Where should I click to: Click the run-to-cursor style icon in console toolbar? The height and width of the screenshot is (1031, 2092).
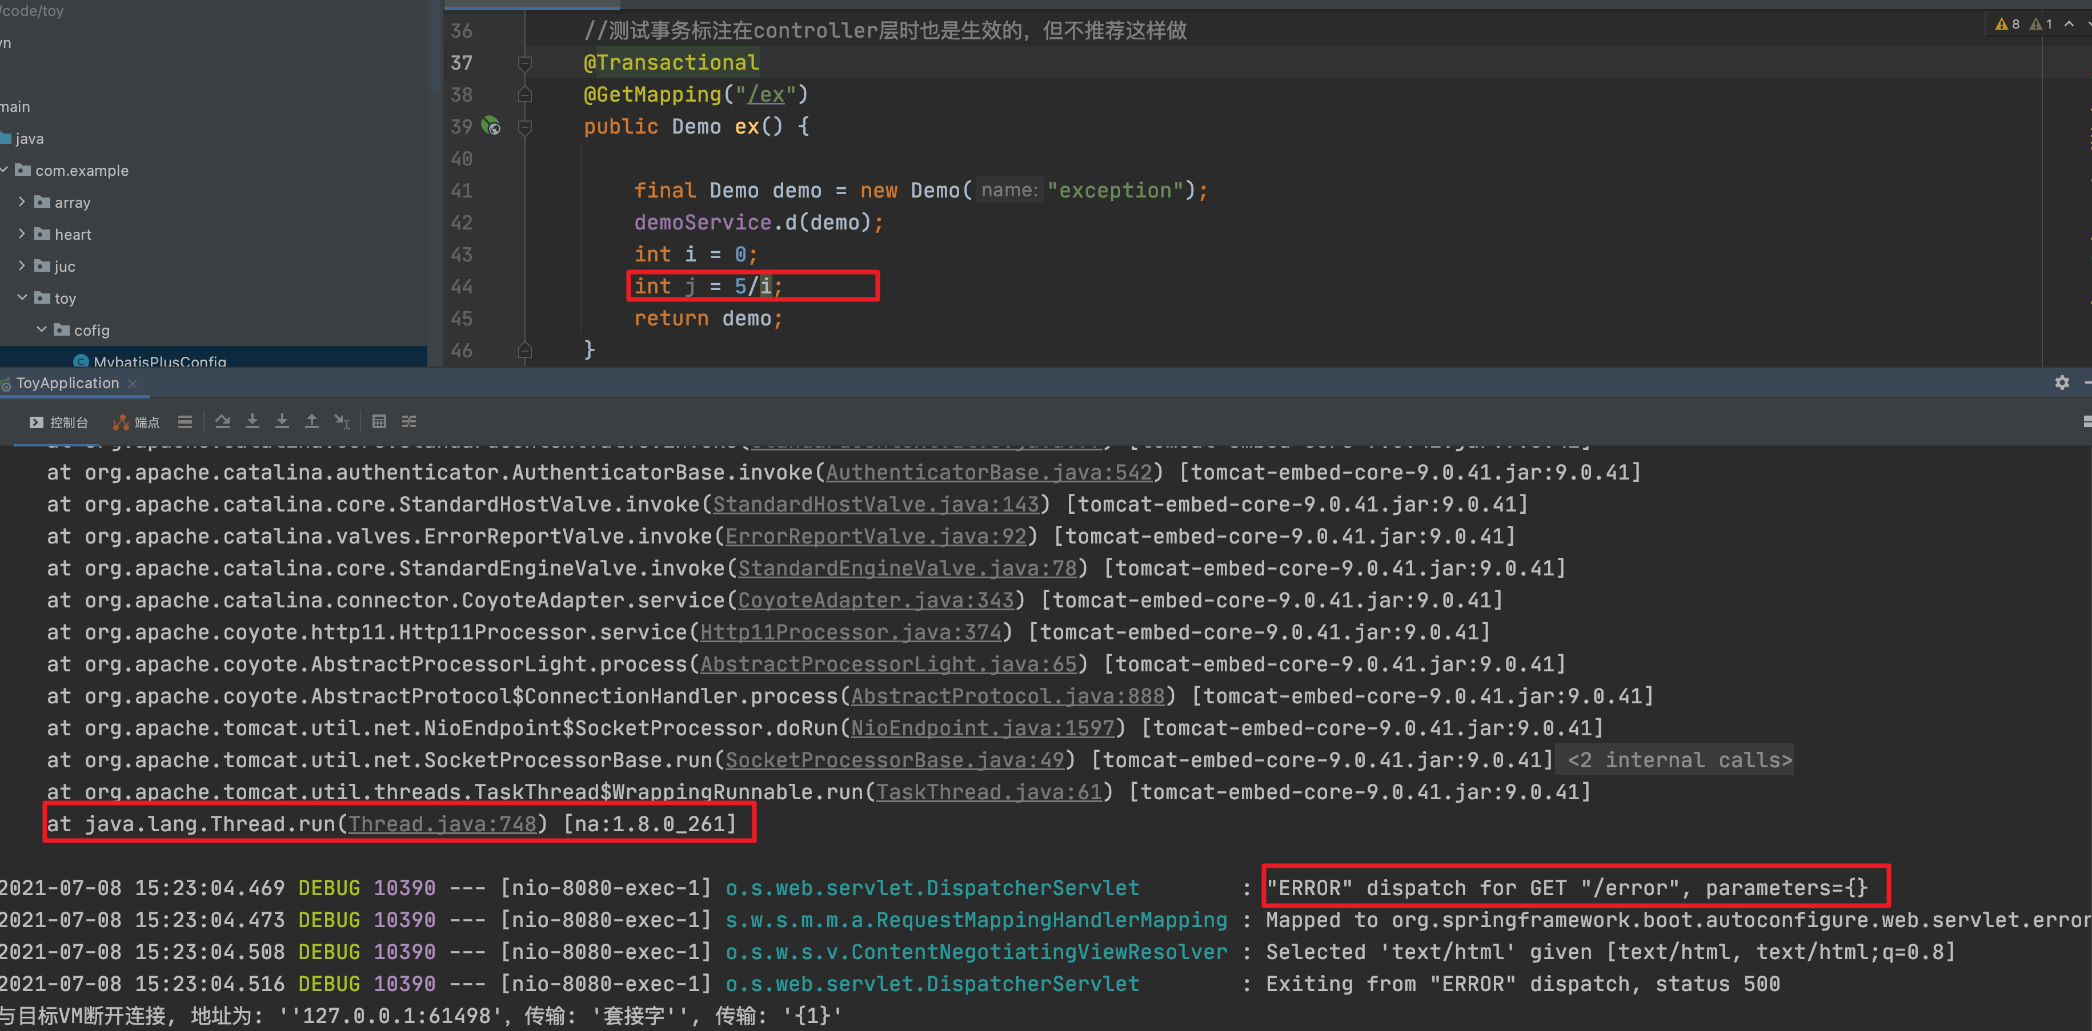(341, 421)
